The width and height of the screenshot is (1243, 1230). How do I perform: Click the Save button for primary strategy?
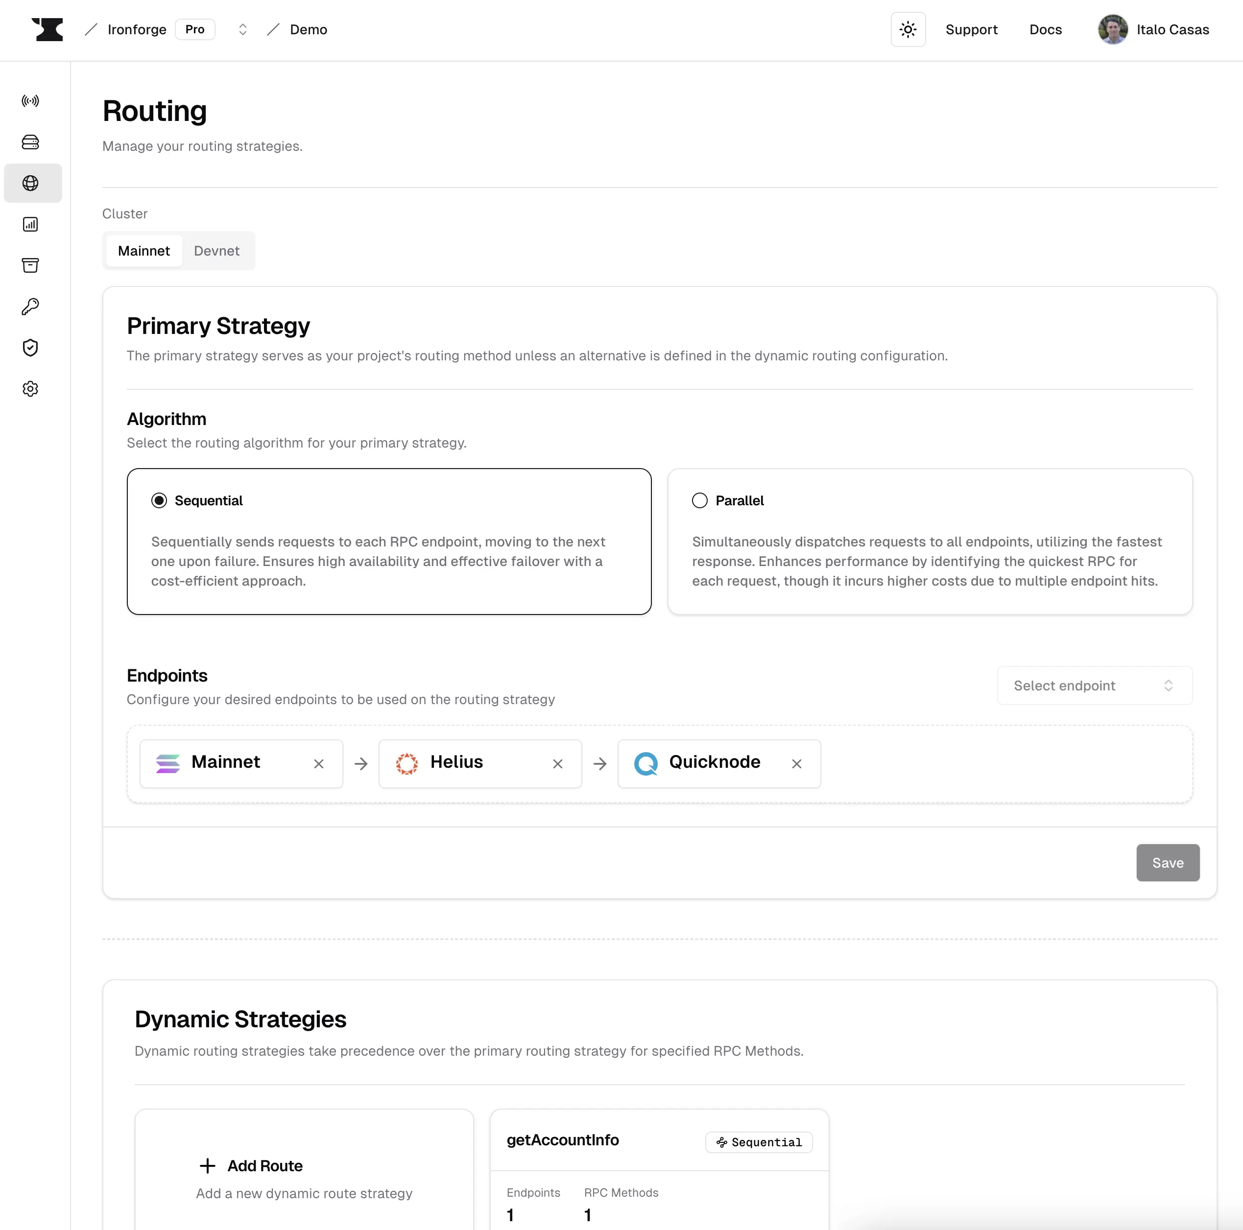(1168, 862)
